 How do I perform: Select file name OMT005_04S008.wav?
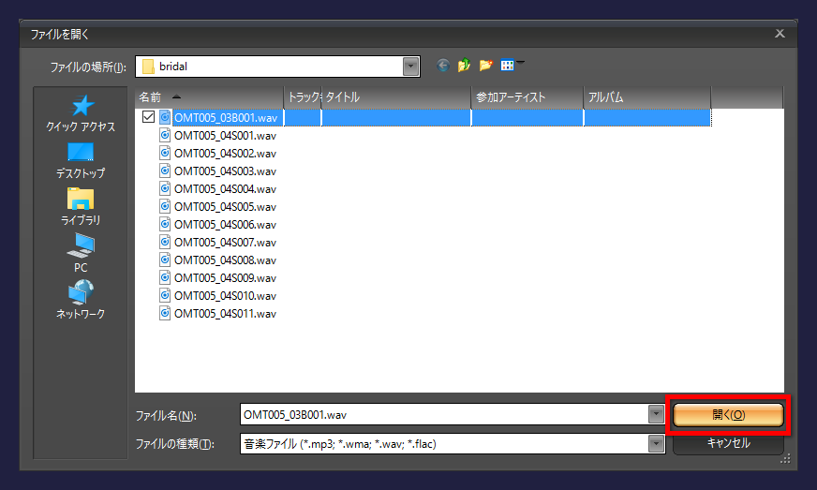coord(225,260)
